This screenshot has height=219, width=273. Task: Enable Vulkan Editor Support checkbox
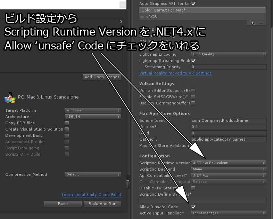pos(193,91)
